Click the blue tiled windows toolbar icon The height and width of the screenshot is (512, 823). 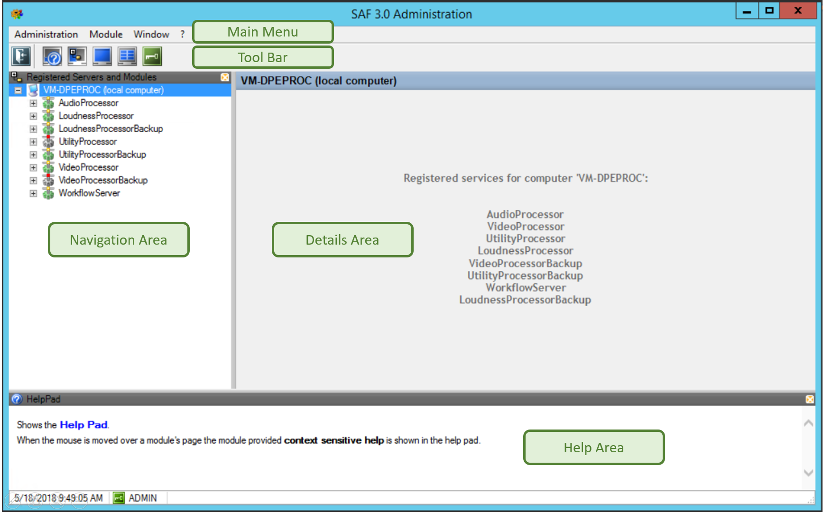coord(127,56)
